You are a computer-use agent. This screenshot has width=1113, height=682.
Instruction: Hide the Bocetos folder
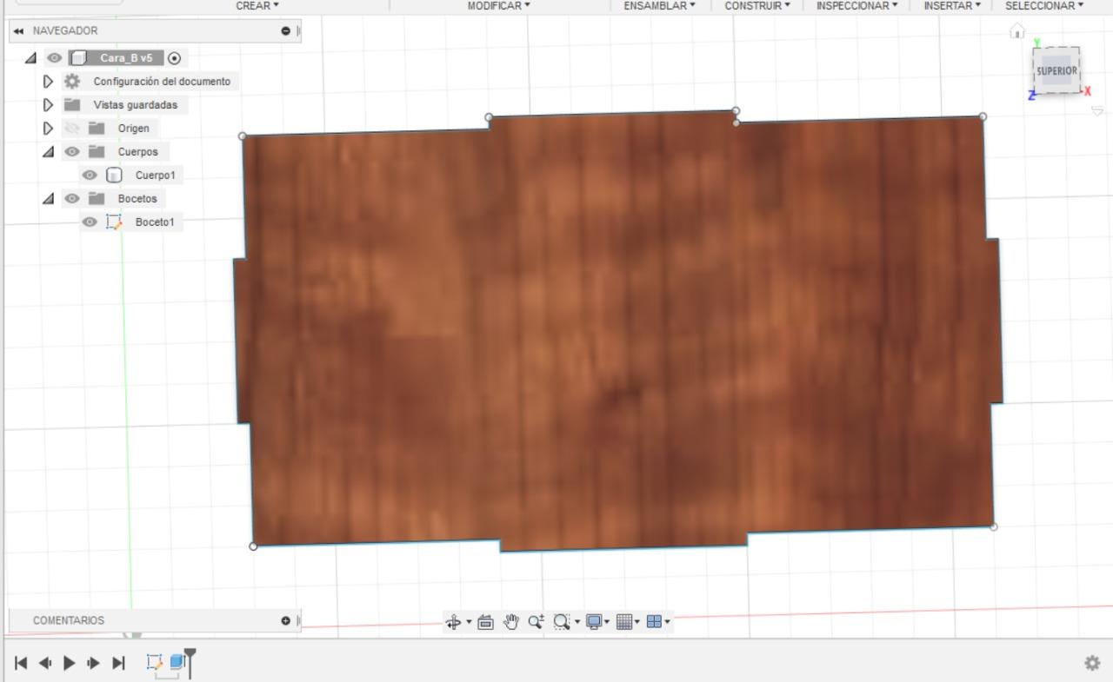point(72,199)
